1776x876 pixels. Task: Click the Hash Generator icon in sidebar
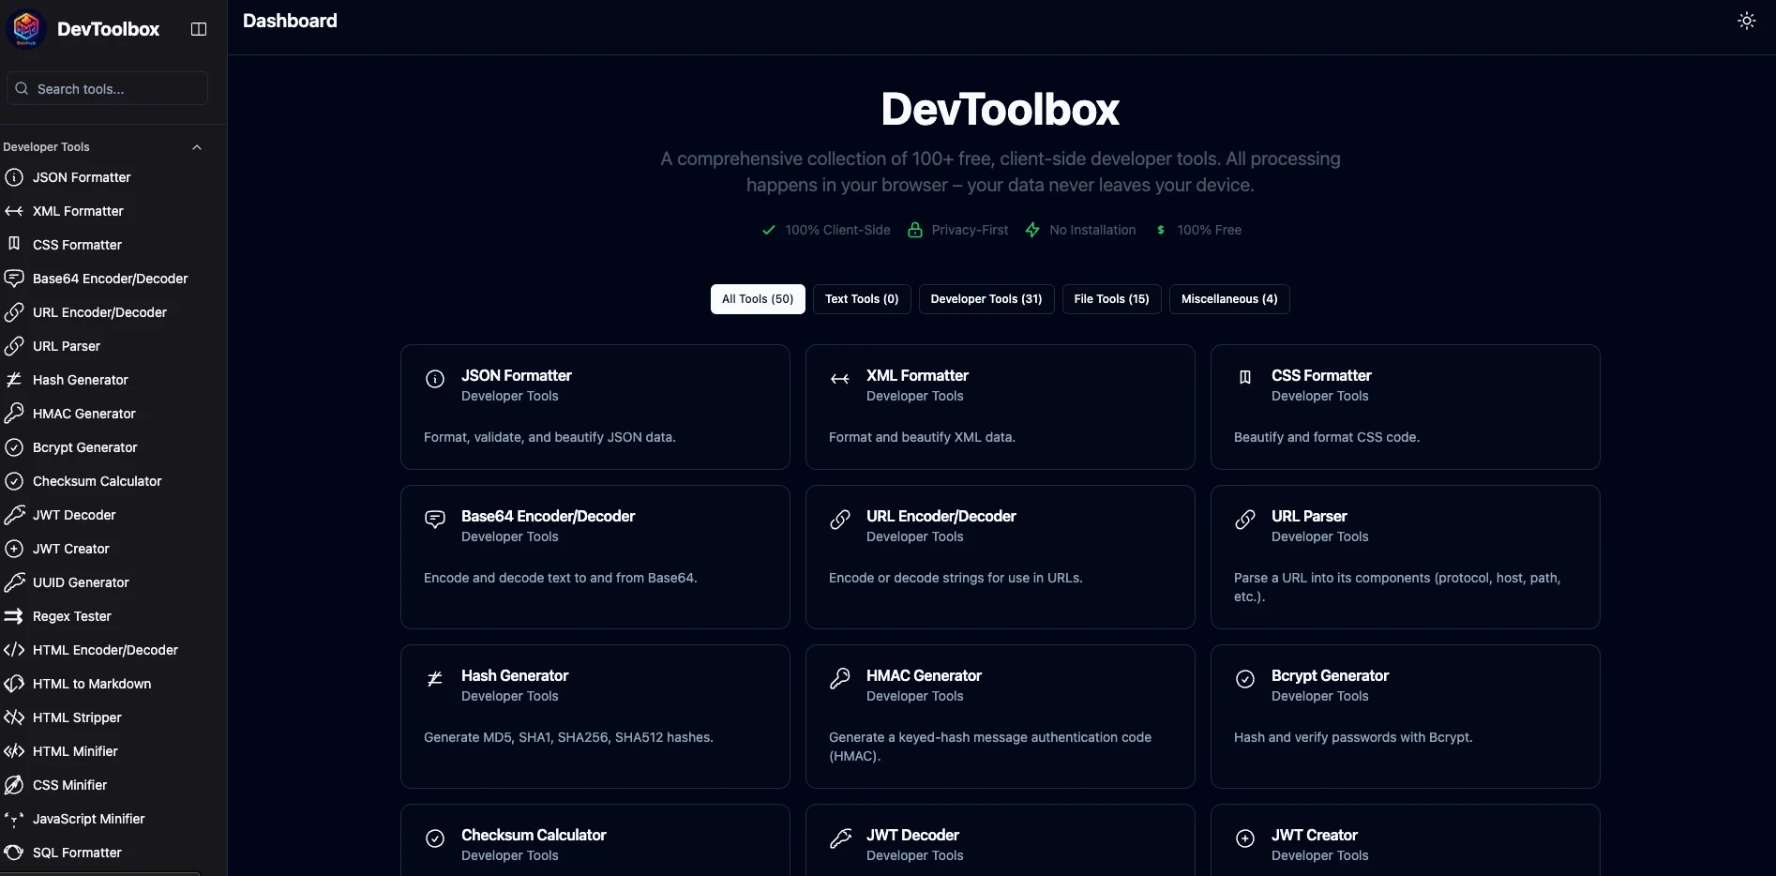(x=14, y=380)
